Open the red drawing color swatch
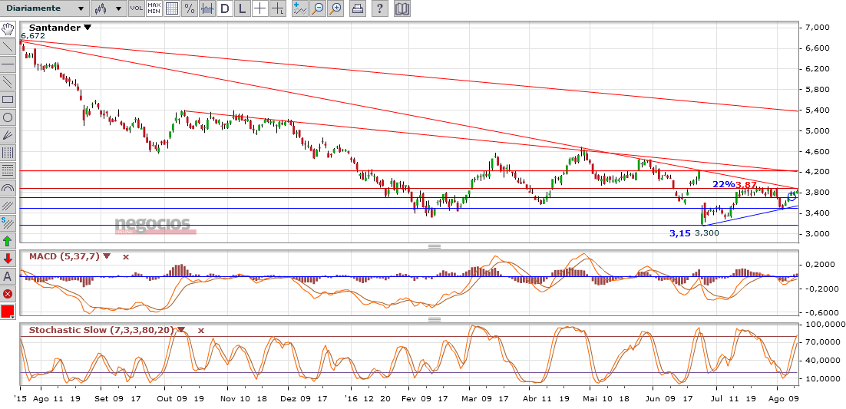 point(8,312)
